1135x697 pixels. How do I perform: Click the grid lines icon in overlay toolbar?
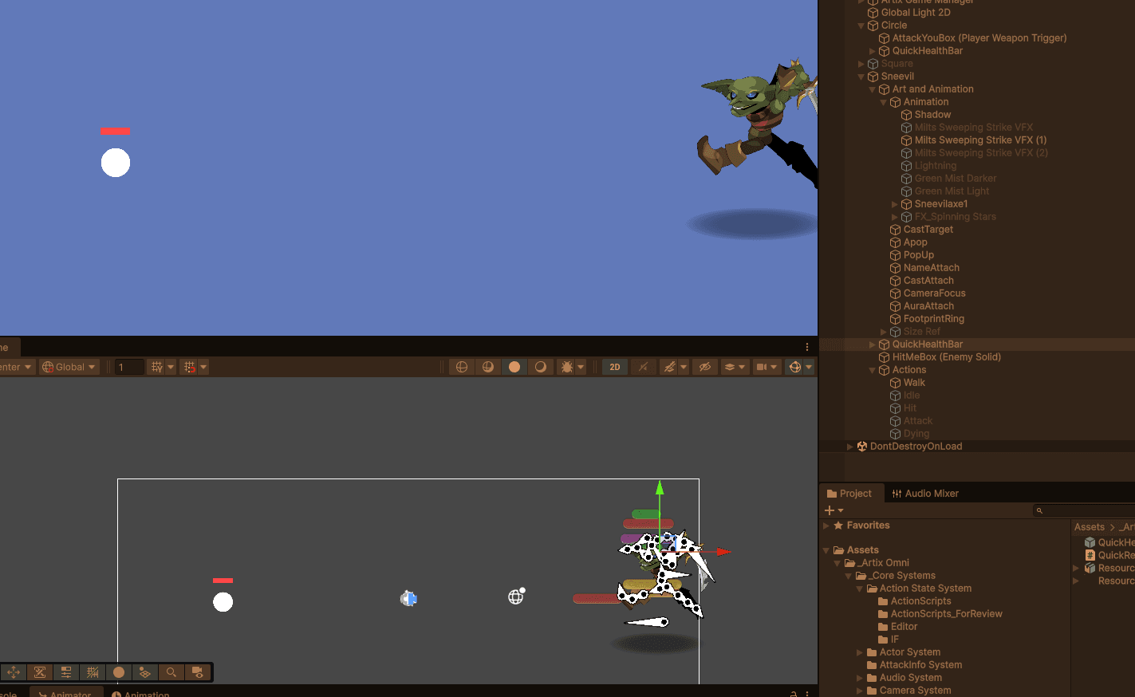[x=93, y=672]
